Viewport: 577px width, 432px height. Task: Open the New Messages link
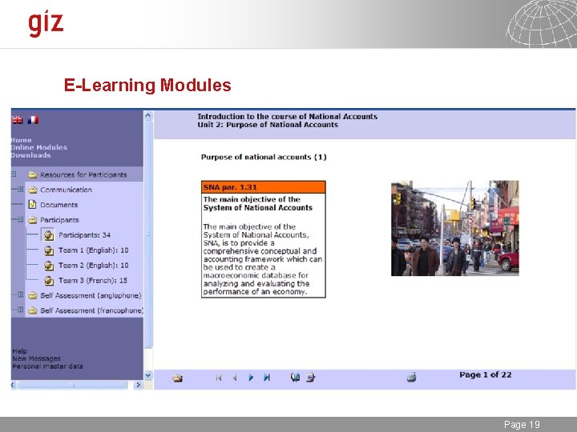(x=36, y=358)
